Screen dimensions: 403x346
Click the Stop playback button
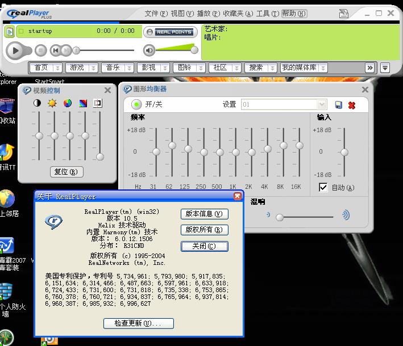pos(40,50)
